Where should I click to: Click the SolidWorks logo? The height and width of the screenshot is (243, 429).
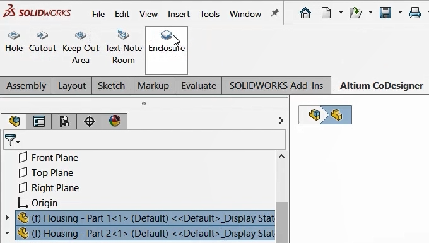click(x=37, y=12)
